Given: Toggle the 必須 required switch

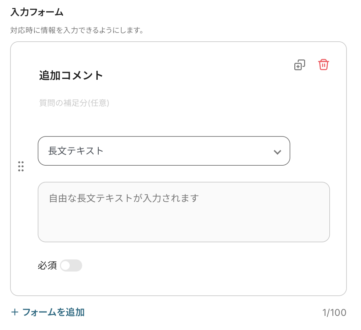Looking at the screenshot, I should coord(71,265).
